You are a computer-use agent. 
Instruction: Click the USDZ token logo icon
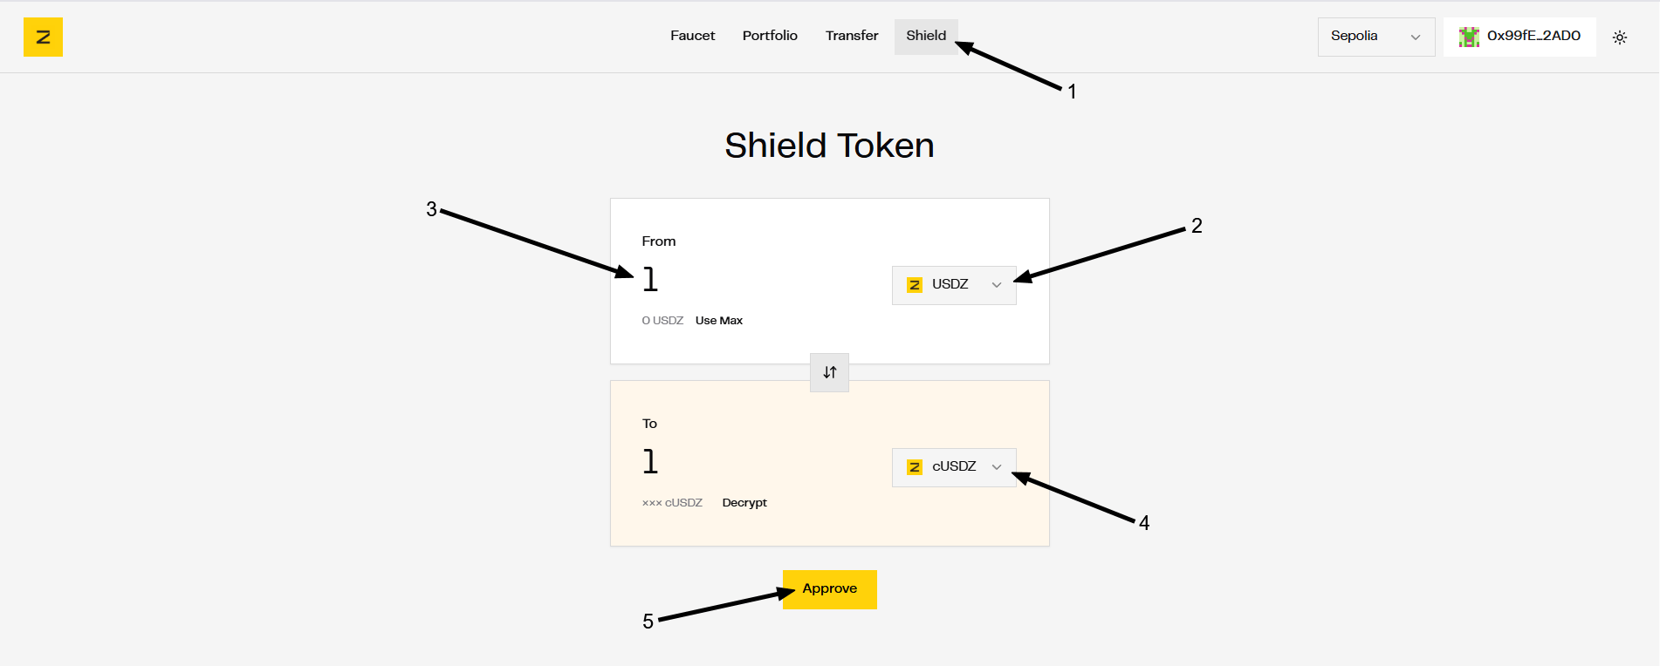tap(915, 285)
